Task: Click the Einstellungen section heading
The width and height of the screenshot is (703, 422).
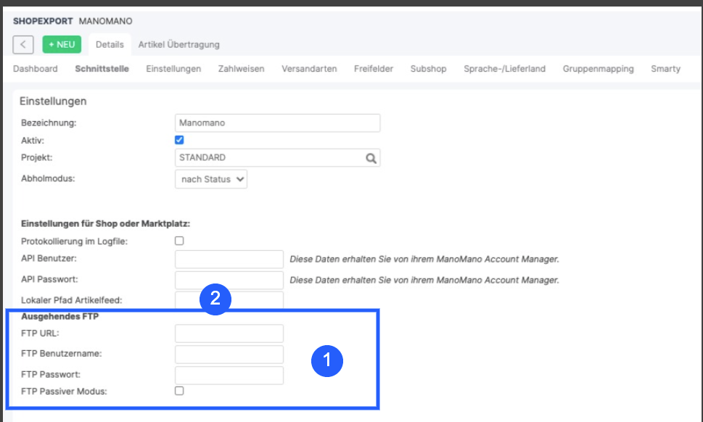Action: pos(53,102)
